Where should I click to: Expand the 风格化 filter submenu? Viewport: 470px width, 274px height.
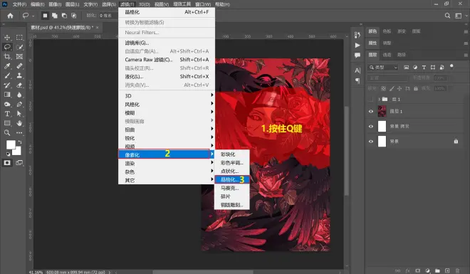pyautogui.click(x=166, y=104)
